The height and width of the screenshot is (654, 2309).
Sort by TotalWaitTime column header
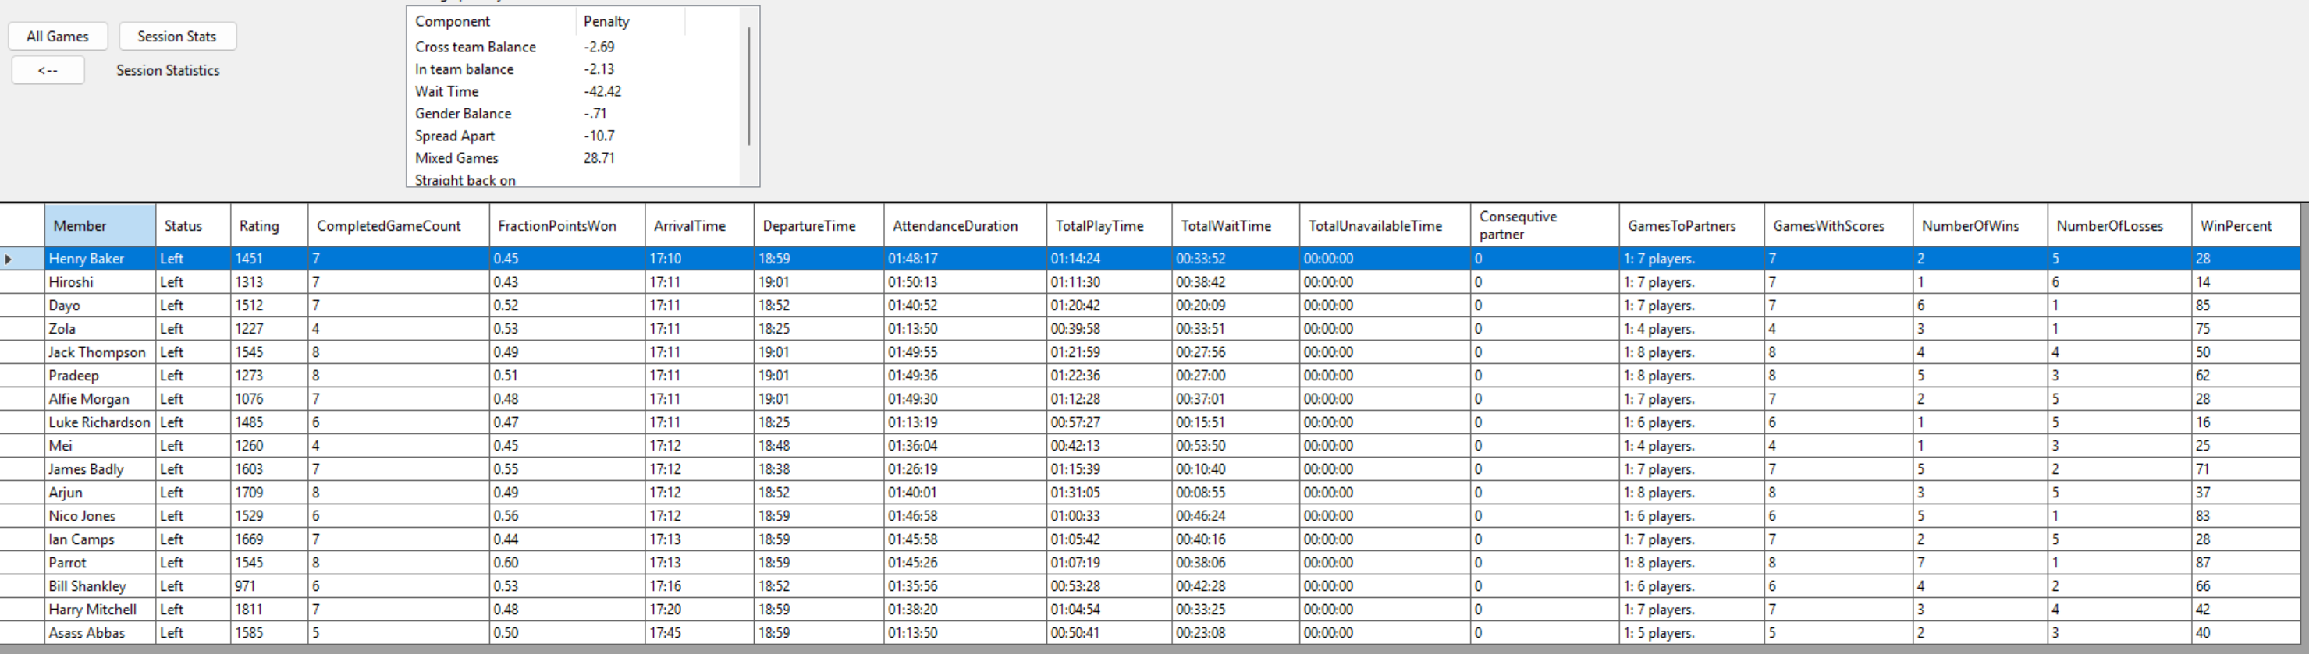click(1235, 226)
